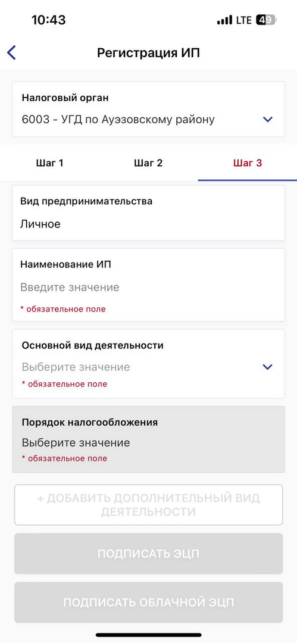Viewport: 297px width, 643px height.
Task: Tap the clock showing 10:43
Action: 48,20
